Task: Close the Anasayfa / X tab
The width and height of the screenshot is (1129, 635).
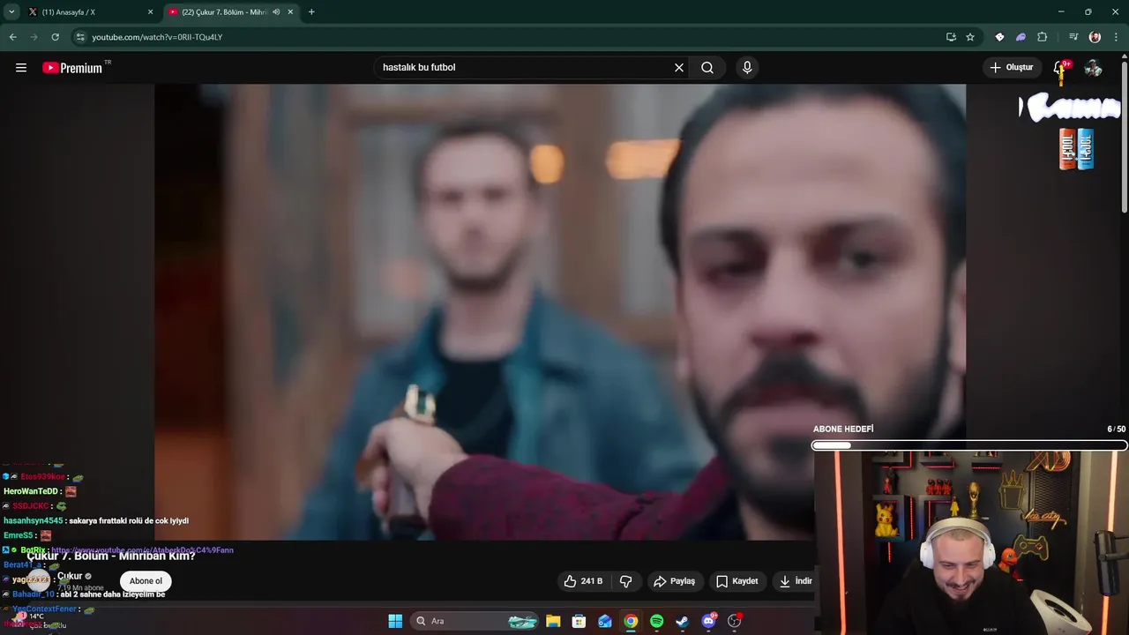Action: point(150,12)
